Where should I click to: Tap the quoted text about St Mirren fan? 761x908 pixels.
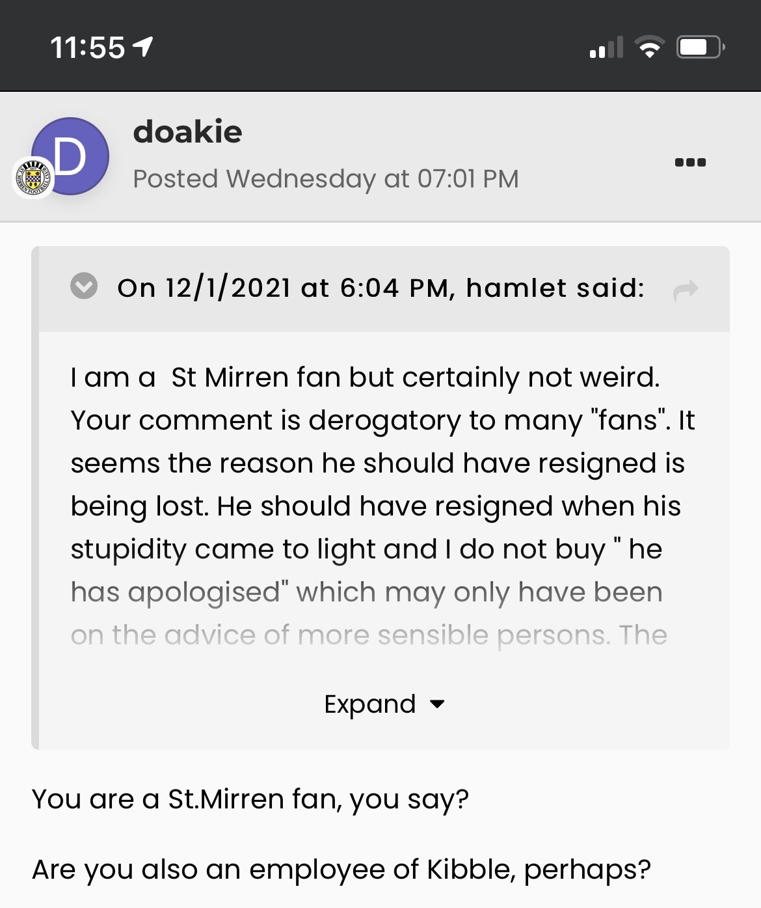tap(365, 378)
